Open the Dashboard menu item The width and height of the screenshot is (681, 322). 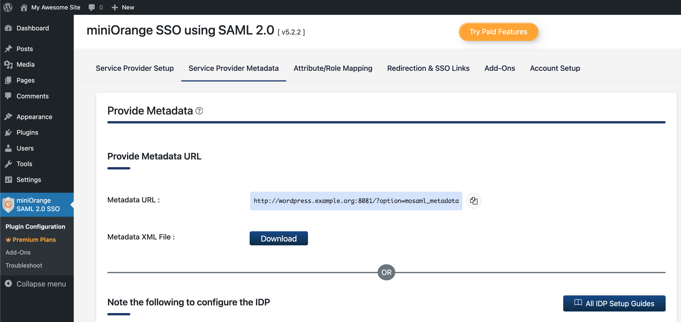(33, 28)
